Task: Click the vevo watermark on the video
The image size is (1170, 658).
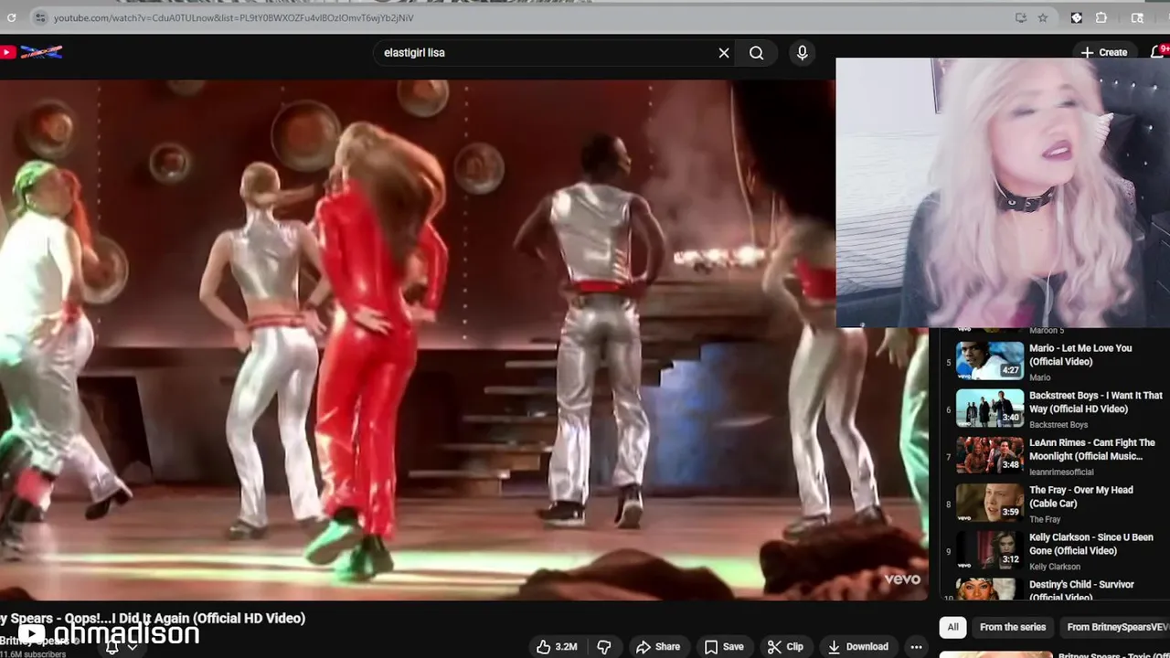Action: (901, 578)
